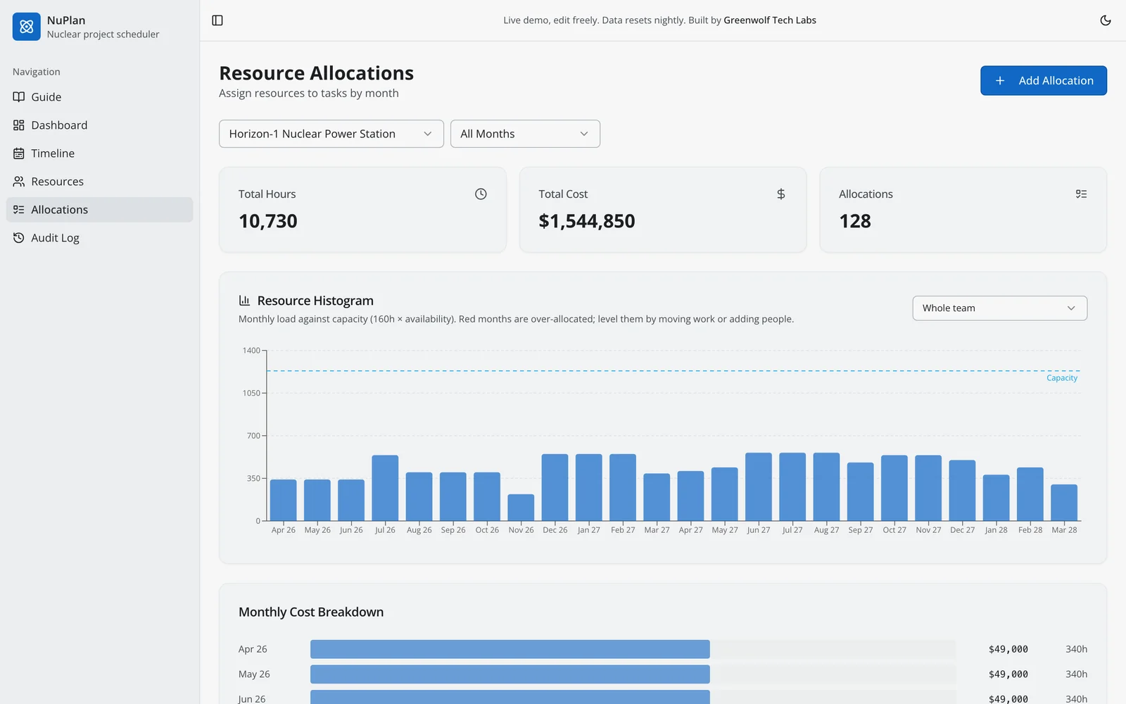Click the Capacity line label
1126x704 pixels.
point(1062,378)
